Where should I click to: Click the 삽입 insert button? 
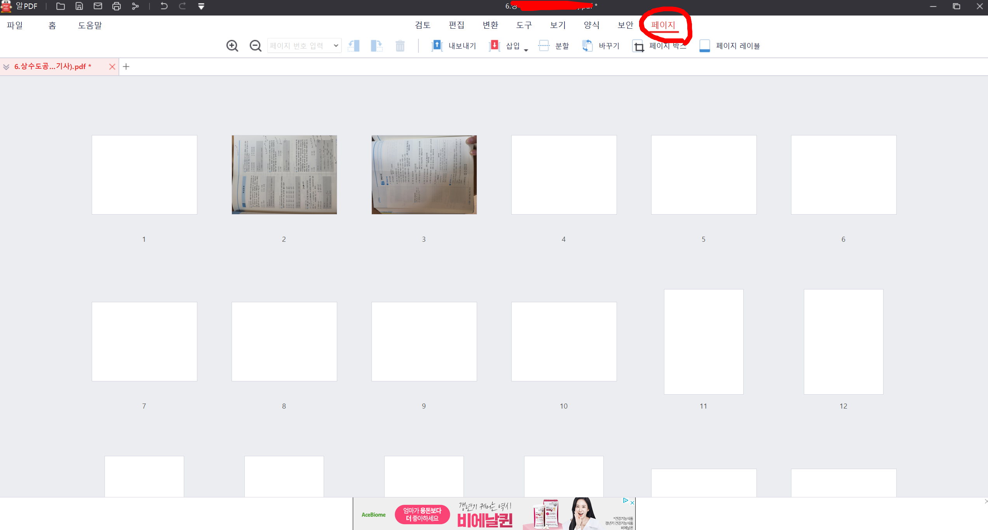(x=504, y=46)
